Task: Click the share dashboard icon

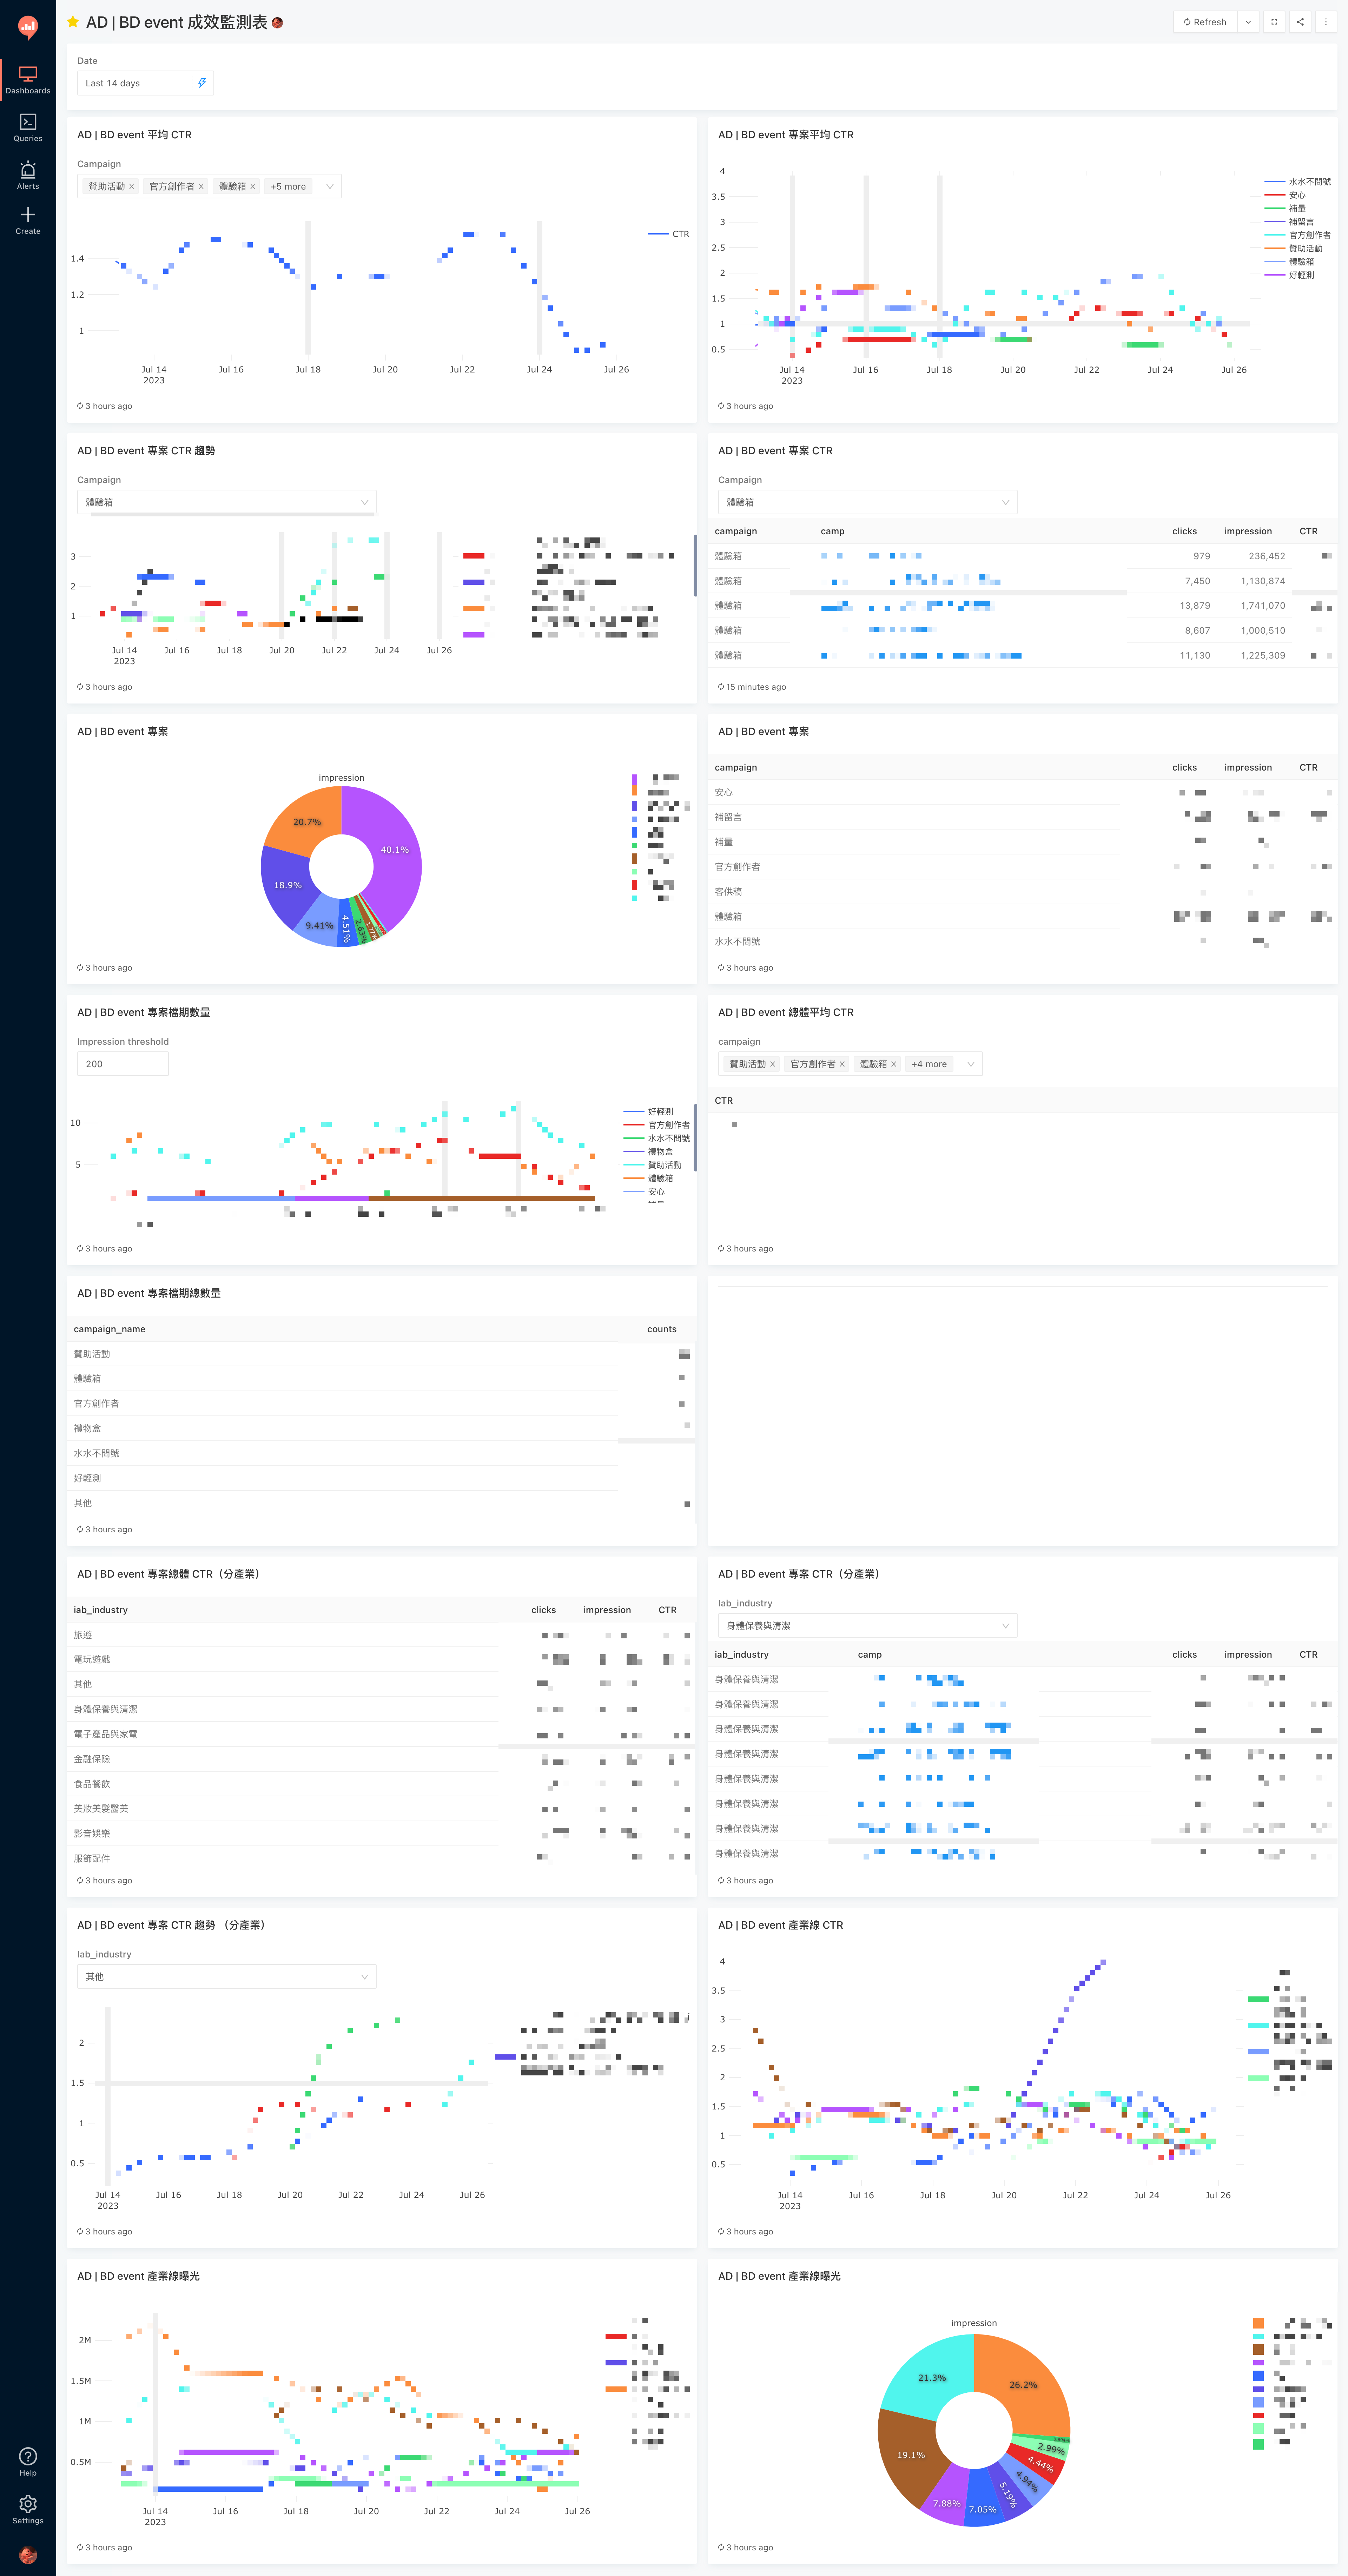Action: 1300,22
